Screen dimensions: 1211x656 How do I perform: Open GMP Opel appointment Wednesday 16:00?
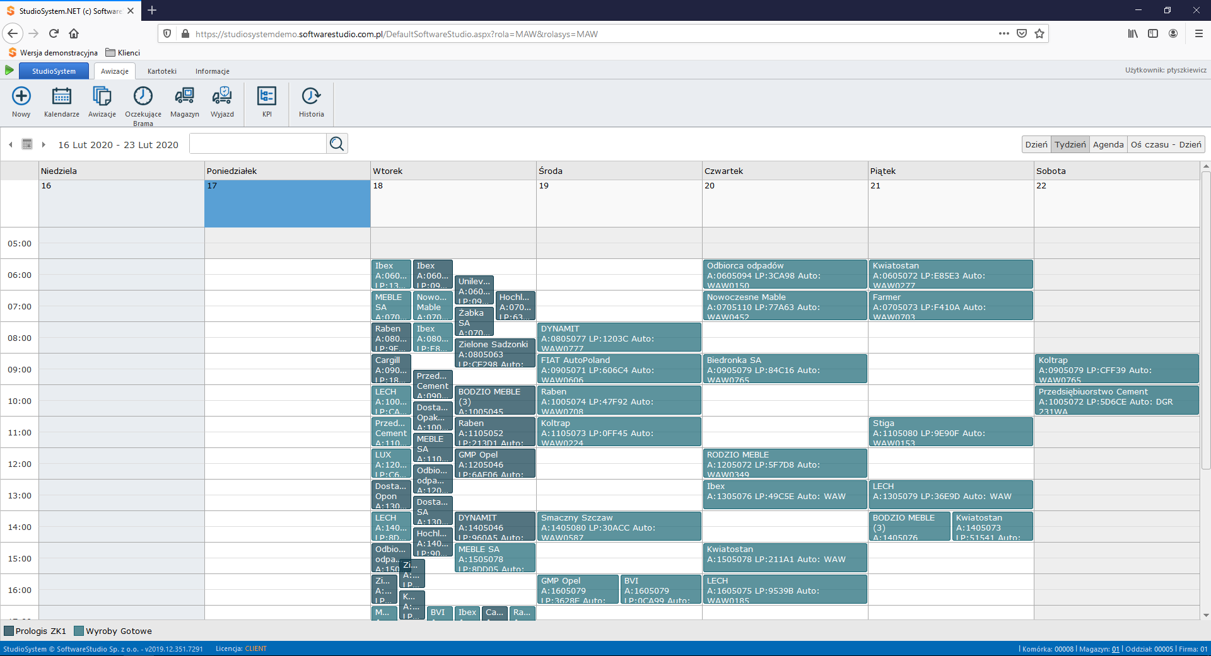[x=578, y=589]
